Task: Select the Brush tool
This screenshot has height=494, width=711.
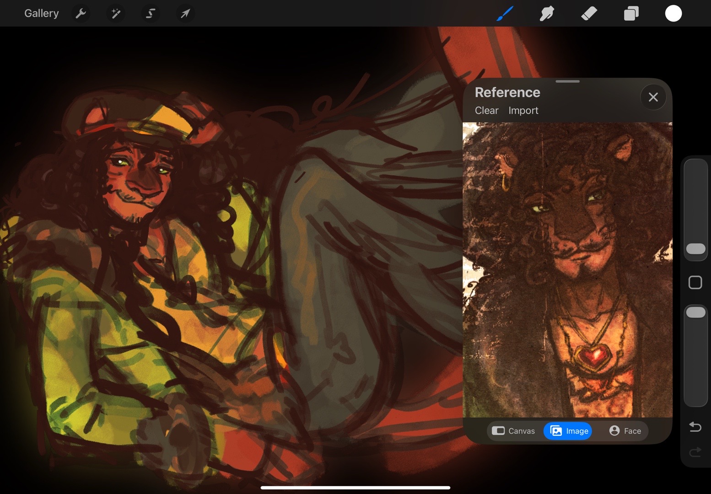Action: pos(505,13)
